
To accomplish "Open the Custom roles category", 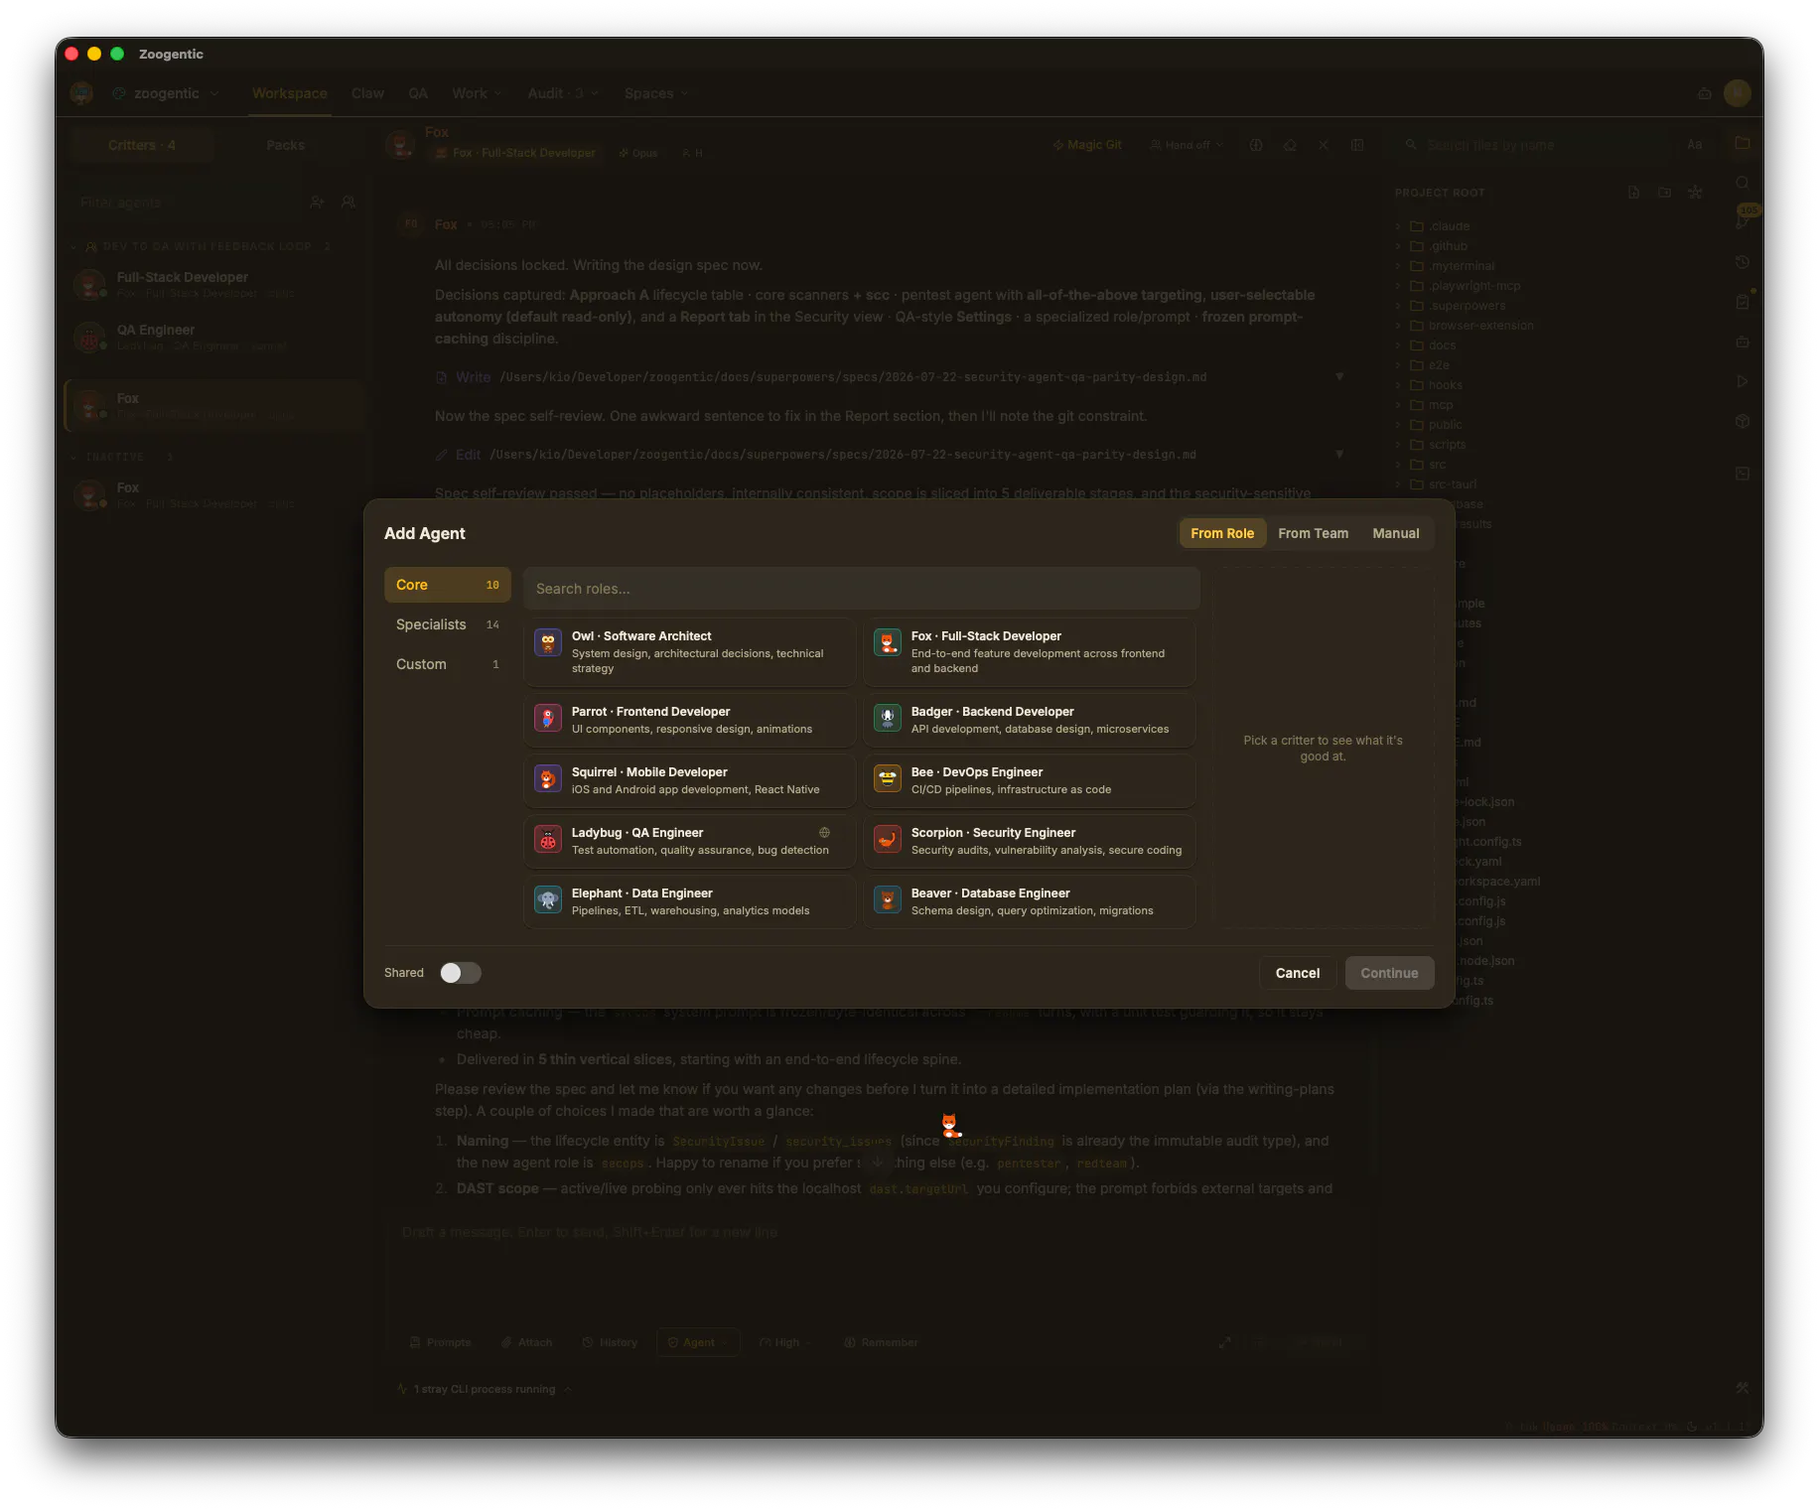I will (447, 664).
